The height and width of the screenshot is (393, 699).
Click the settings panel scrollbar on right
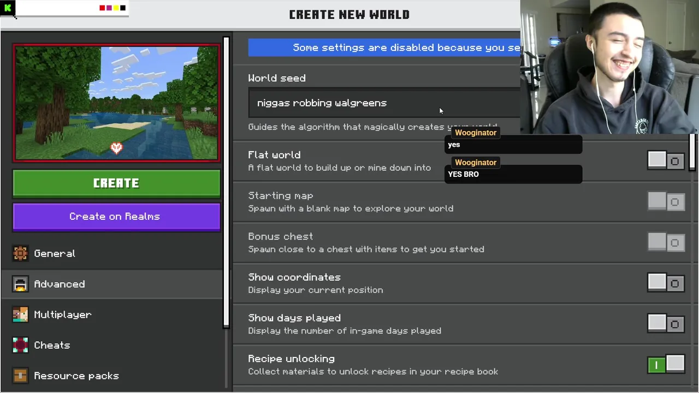[x=692, y=152]
